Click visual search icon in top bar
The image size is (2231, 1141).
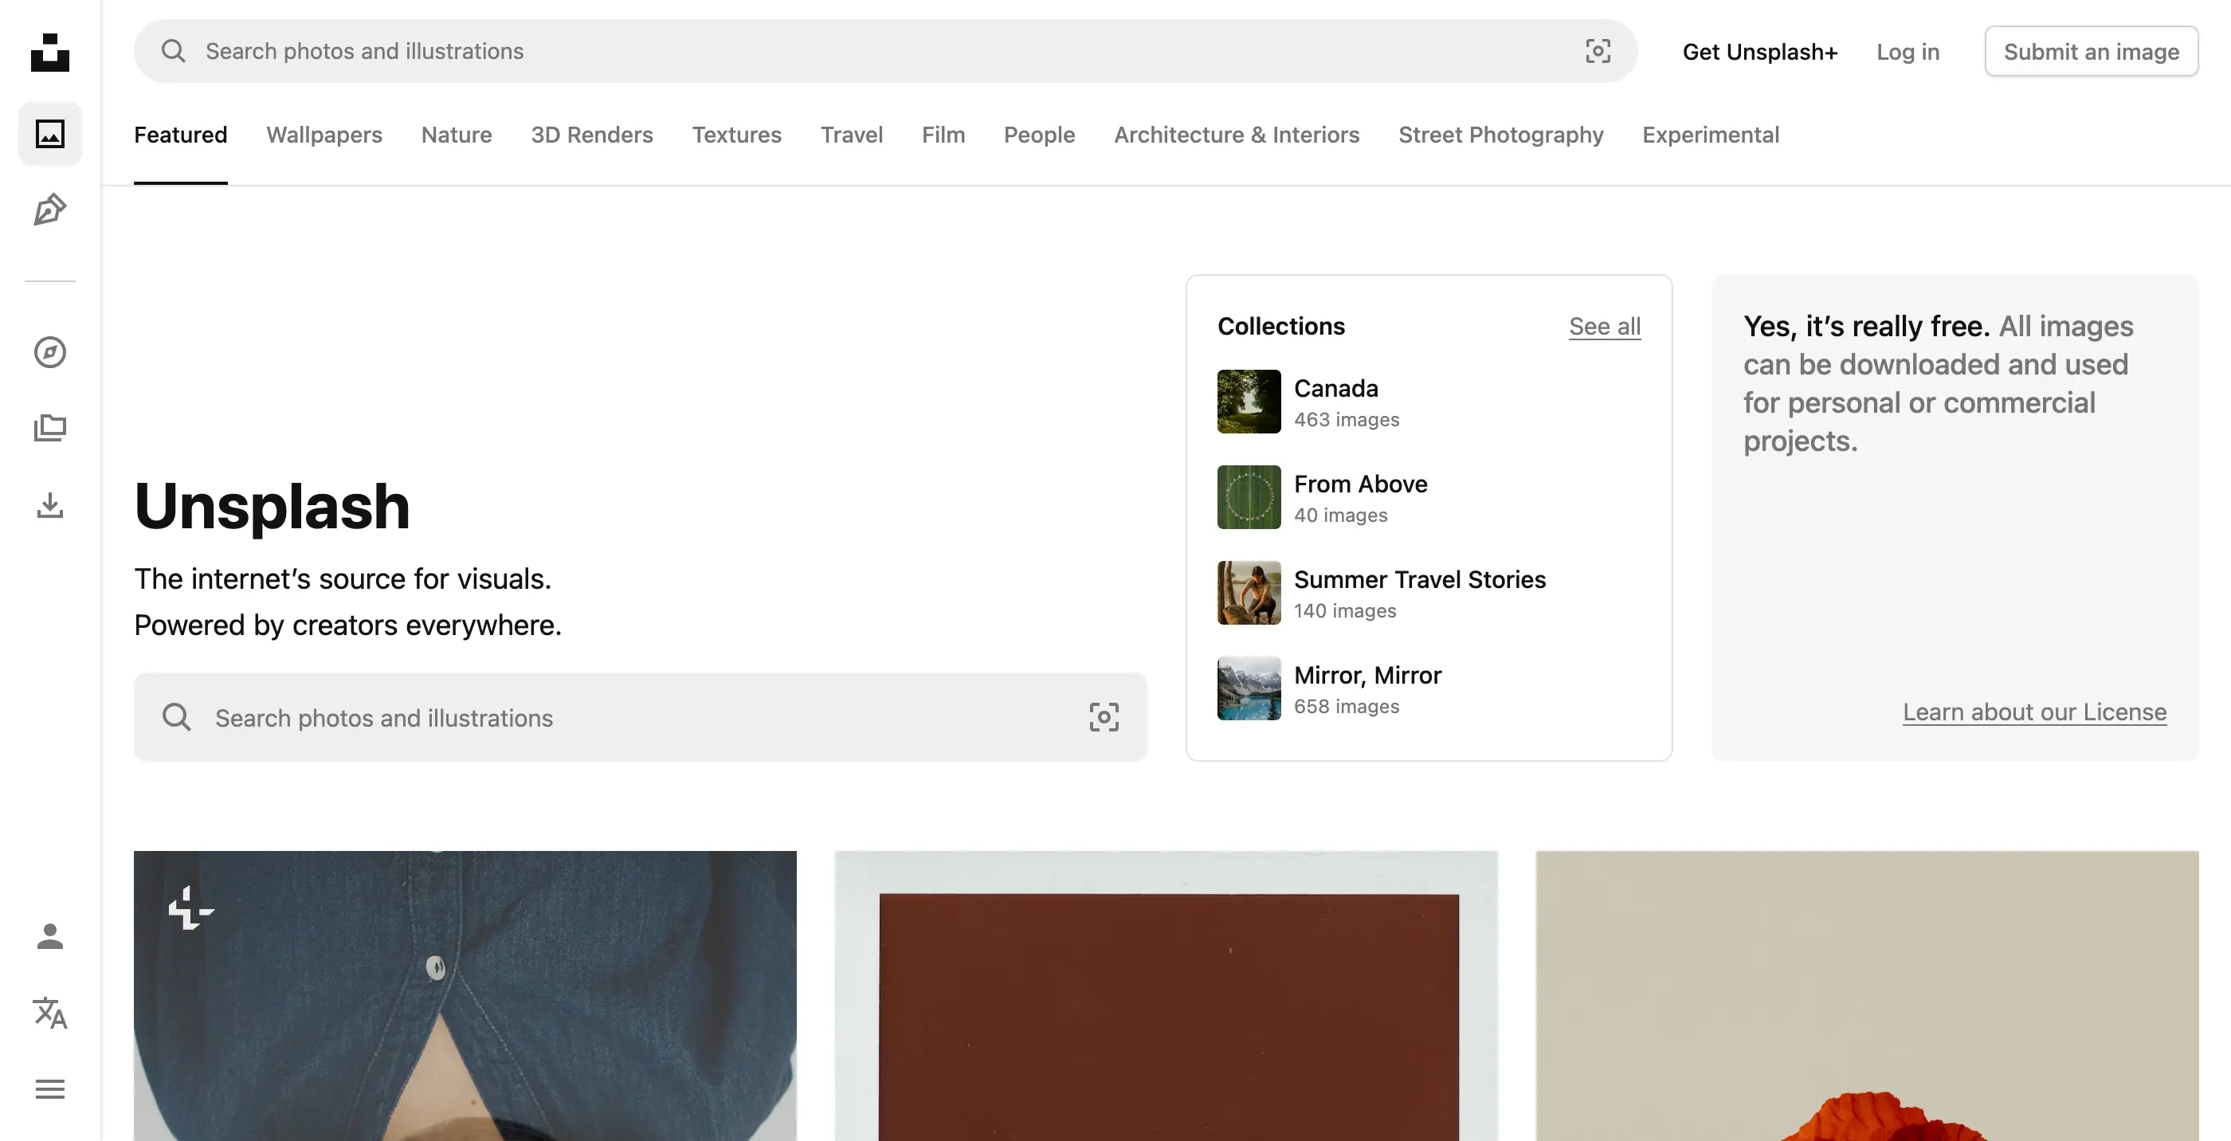pos(1598,51)
